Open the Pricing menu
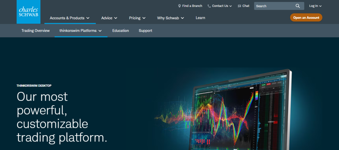Image resolution: width=339 pixels, height=150 pixels. tap(137, 18)
